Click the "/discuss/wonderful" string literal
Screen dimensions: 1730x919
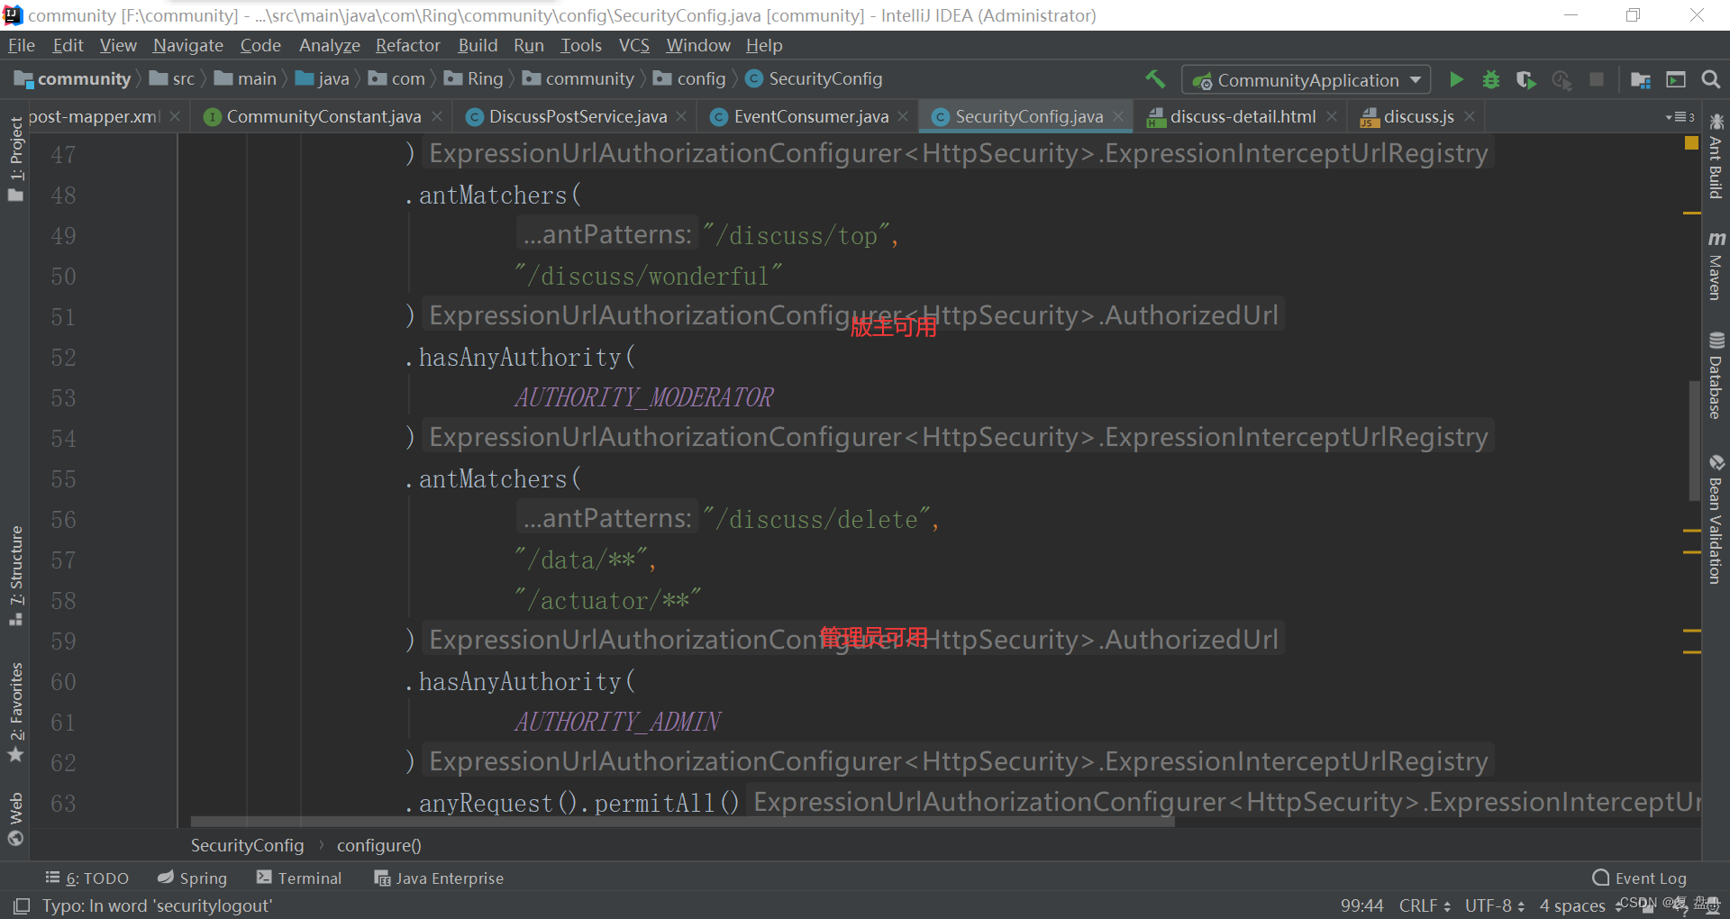point(648,276)
